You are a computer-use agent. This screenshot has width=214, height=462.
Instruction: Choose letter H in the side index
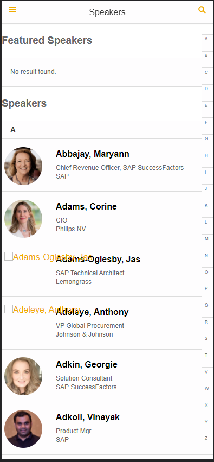[x=206, y=155]
